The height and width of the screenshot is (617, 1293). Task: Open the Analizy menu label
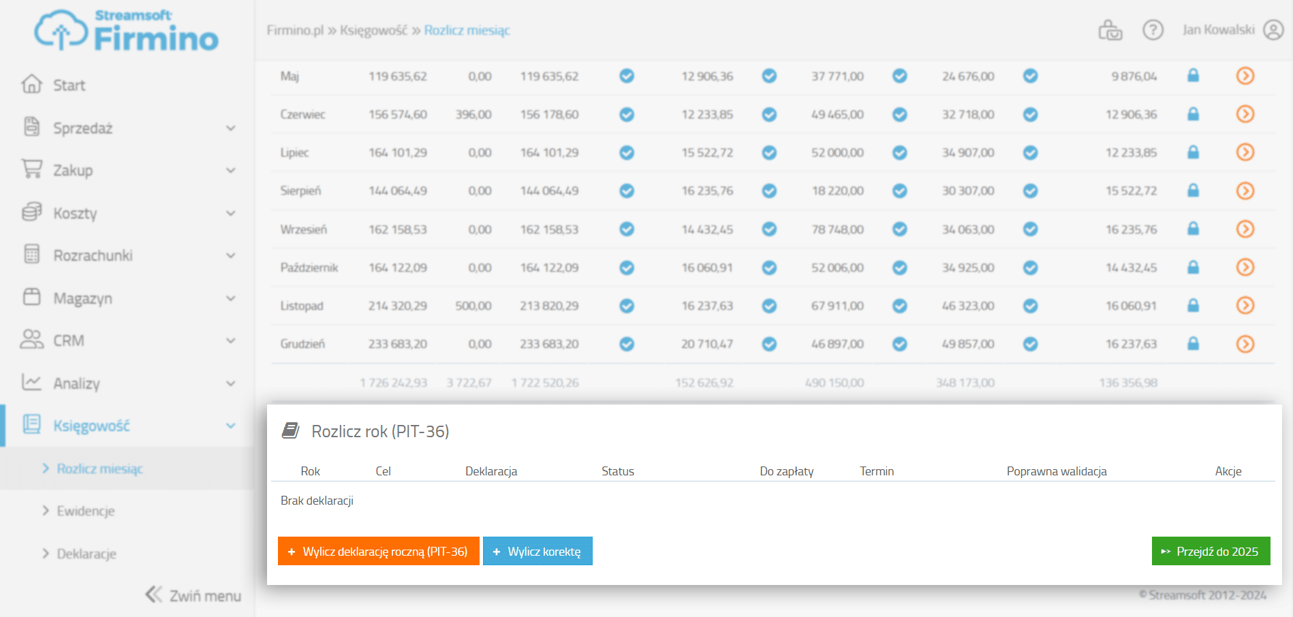77,383
